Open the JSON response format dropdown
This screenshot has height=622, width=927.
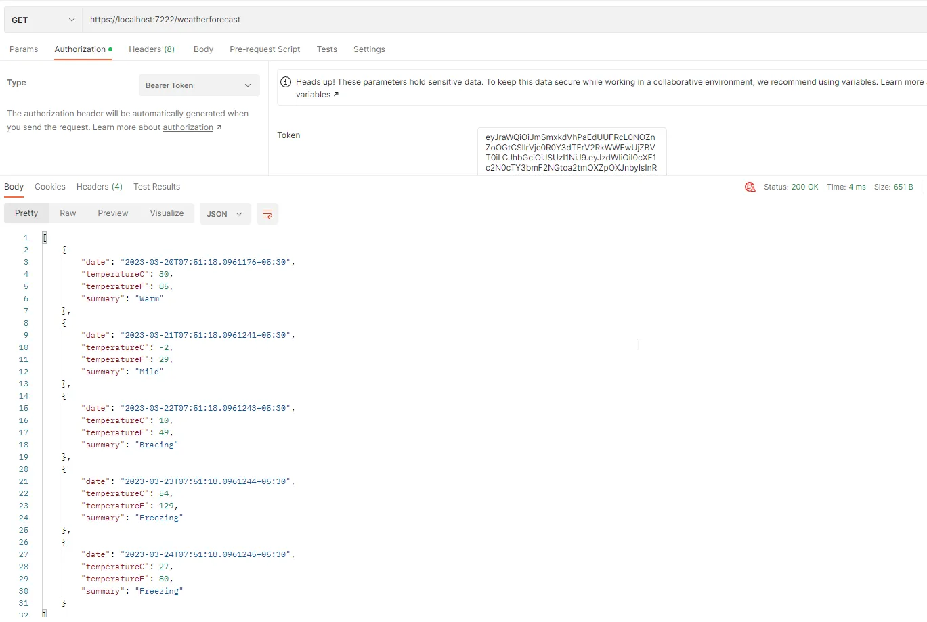click(225, 213)
